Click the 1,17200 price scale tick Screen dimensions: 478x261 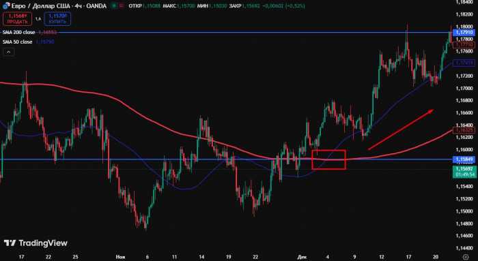(x=464, y=76)
